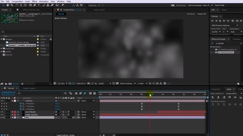Expand the Solids folder
This screenshot has height=136, width=243.
pos(1,52)
